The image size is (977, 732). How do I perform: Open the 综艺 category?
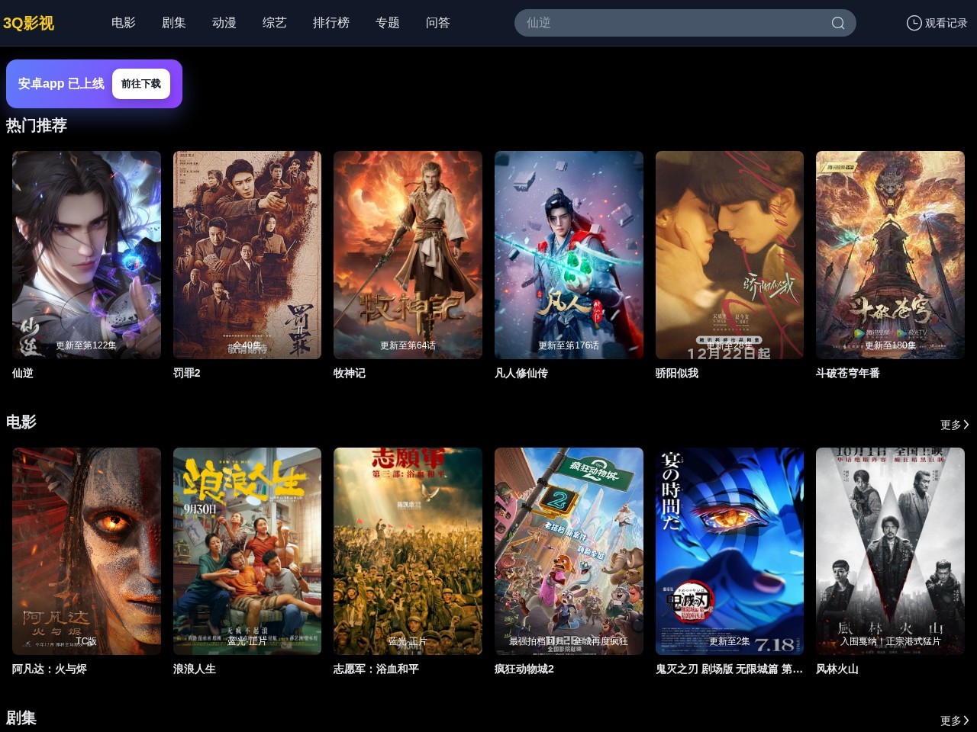coord(275,23)
